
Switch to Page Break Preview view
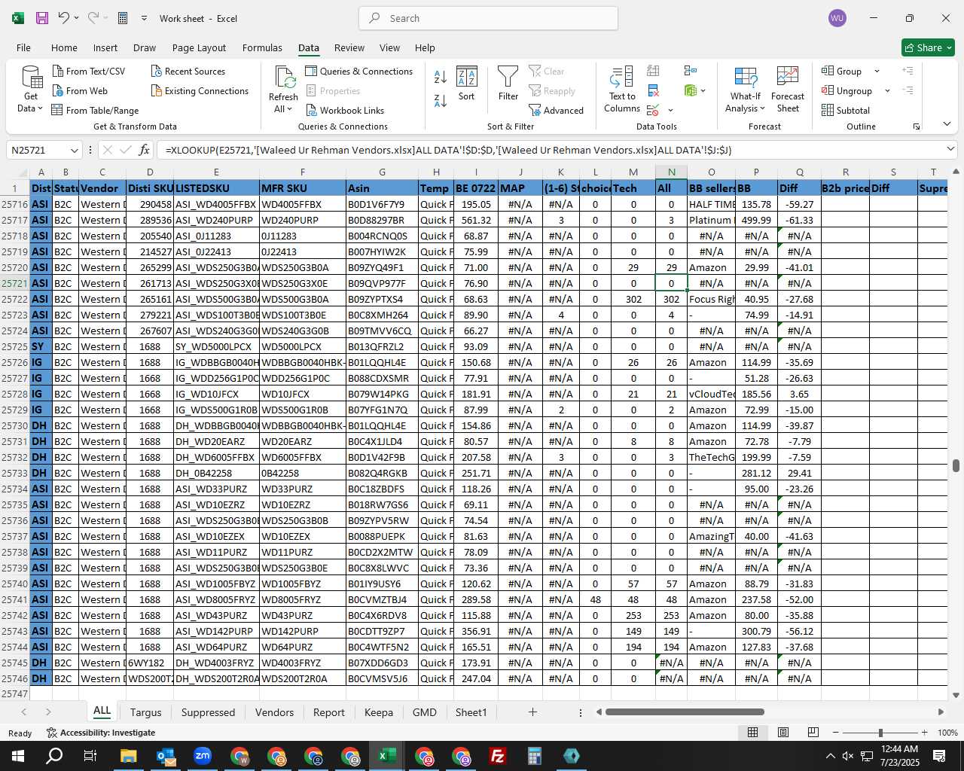[813, 733]
